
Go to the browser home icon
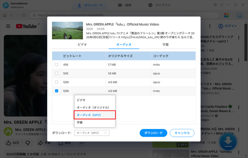pos(5,15)
